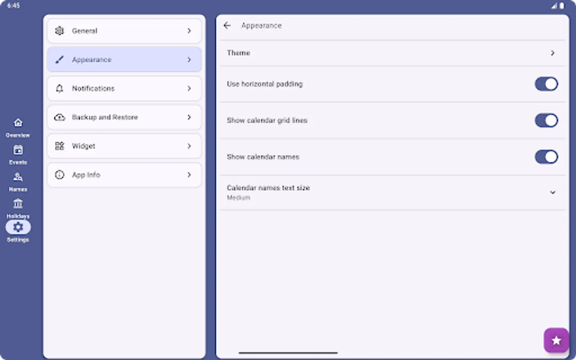Open the Backup and Restore settings

tap(124, 117)
